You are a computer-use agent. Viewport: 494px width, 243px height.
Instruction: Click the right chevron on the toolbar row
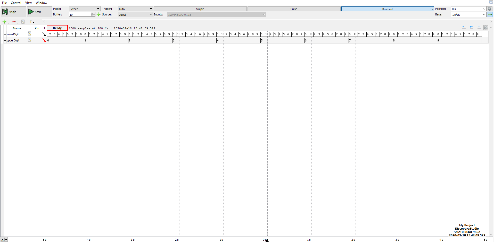pyautogui.click(x=491, y=22)
